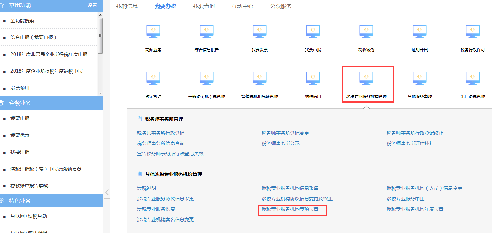Viewport: 492px width, 233px height.
Task: Switch to the 我要查询 tab
Action: 204,6
